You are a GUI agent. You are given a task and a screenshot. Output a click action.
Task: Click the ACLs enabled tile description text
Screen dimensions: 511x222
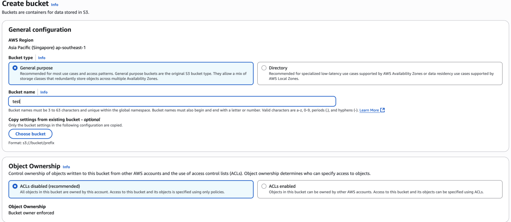376,192
